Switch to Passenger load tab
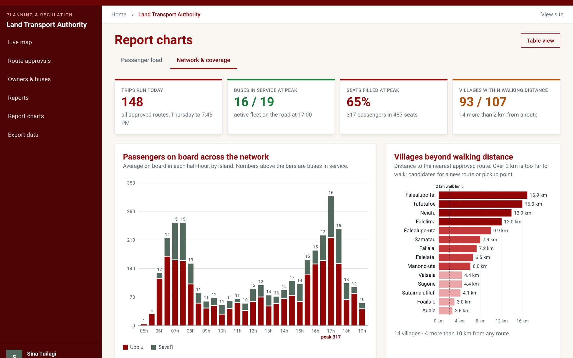Image resolution: width=573 pixels, height=358 pixels. coord(142,60)
